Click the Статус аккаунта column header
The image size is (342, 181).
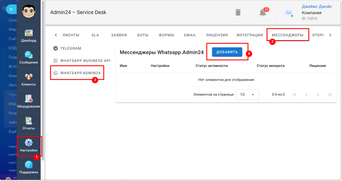pos(270,66)
